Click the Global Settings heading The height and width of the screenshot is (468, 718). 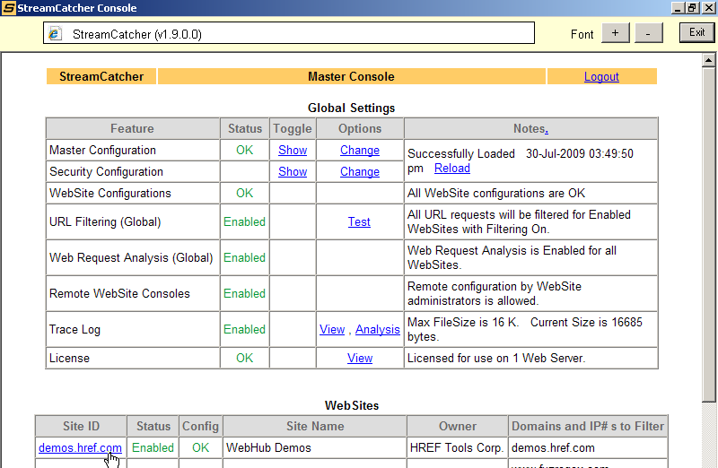[351, 108]
